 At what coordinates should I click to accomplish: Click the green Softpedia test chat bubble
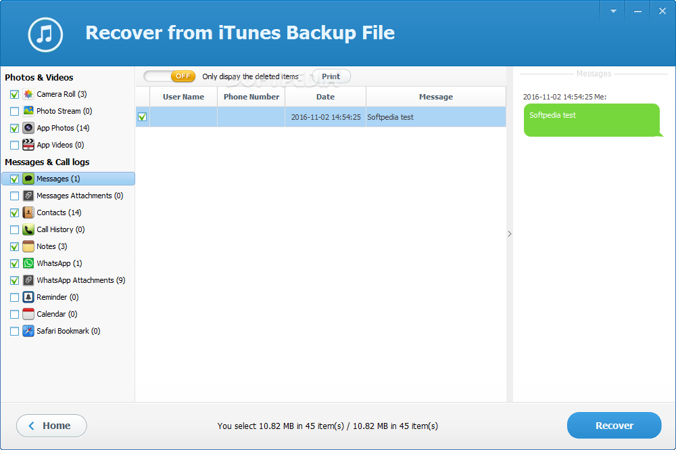click(592, 120)
